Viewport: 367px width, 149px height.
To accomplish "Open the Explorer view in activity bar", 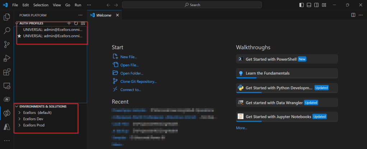I will pyautogui.click(x=6, y=17).
